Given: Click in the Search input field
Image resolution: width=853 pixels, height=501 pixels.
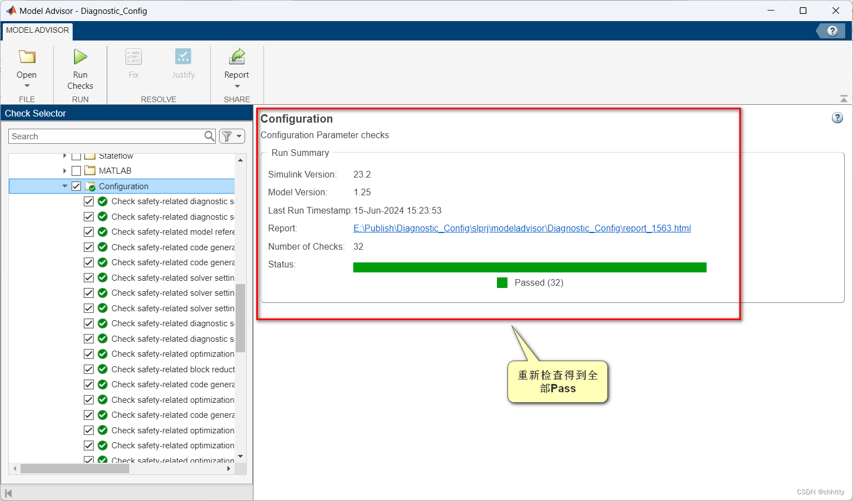Looking at the screenshot, I should pos(108,136).
